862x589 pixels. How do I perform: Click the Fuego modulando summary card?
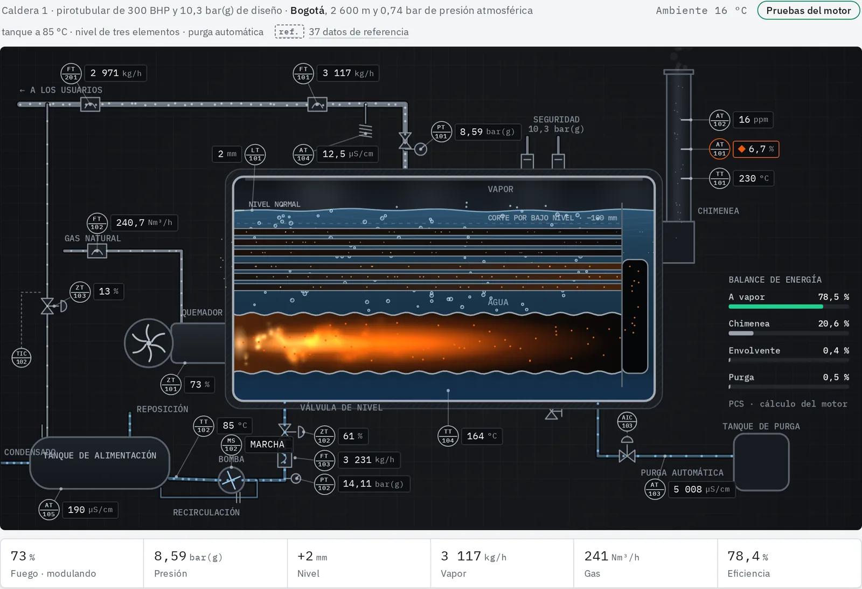point(72,564)
